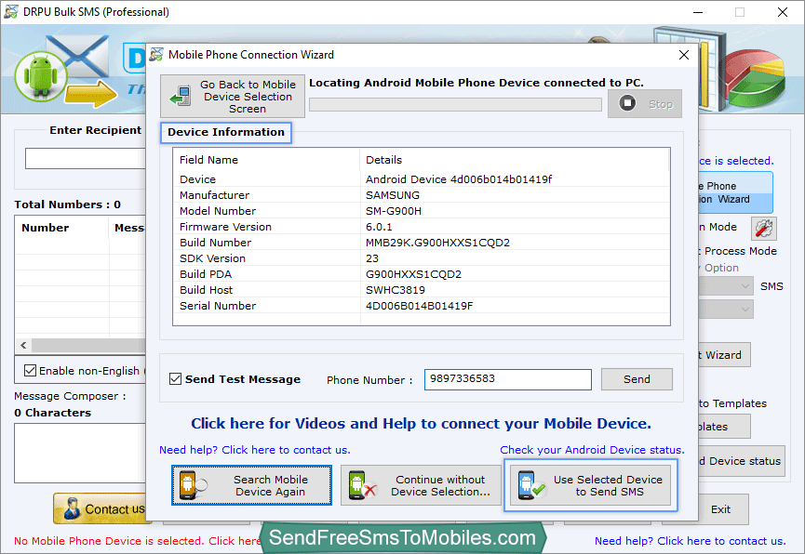Select the Build PDA row
805x554 pixels.
click(x=421, y=274)
